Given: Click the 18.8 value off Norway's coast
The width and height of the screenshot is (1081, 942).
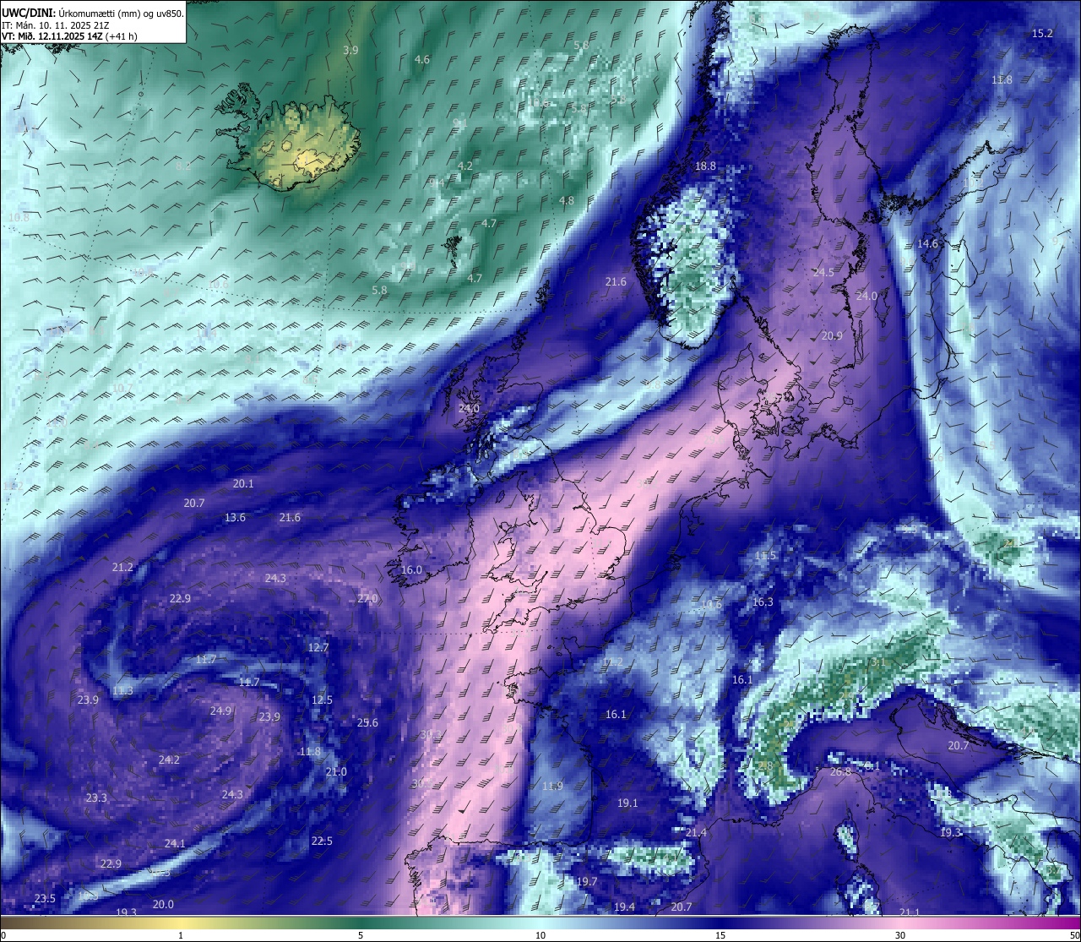Looking at the screenshot, I should click(705, 166).
